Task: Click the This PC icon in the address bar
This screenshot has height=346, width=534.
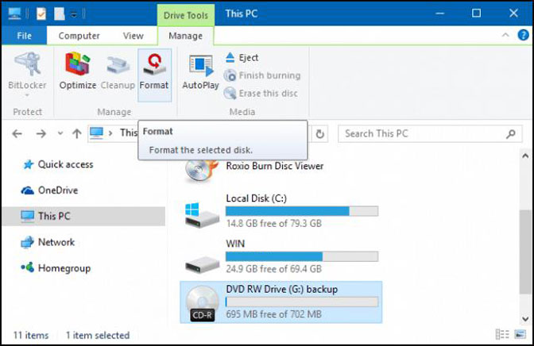Action: pyautogui.click(x=96, y=133)
